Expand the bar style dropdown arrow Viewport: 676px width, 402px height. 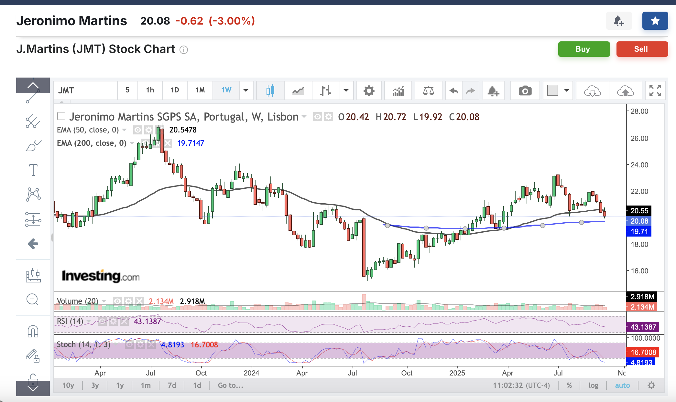coord(346,90)
